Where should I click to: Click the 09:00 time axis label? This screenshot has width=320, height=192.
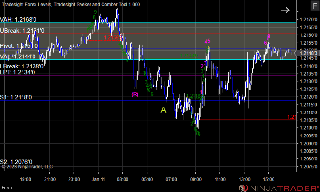pos(196,179)
